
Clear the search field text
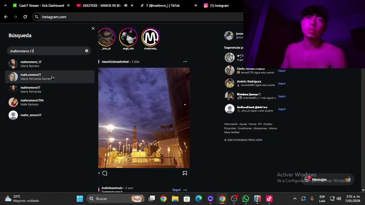pos(87,51)
